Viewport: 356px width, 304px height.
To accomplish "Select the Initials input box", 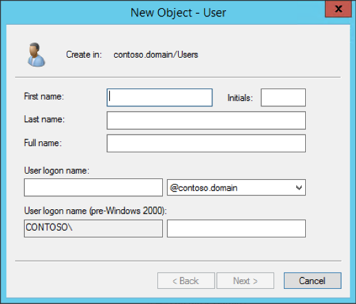I will (x=283, y=97).
